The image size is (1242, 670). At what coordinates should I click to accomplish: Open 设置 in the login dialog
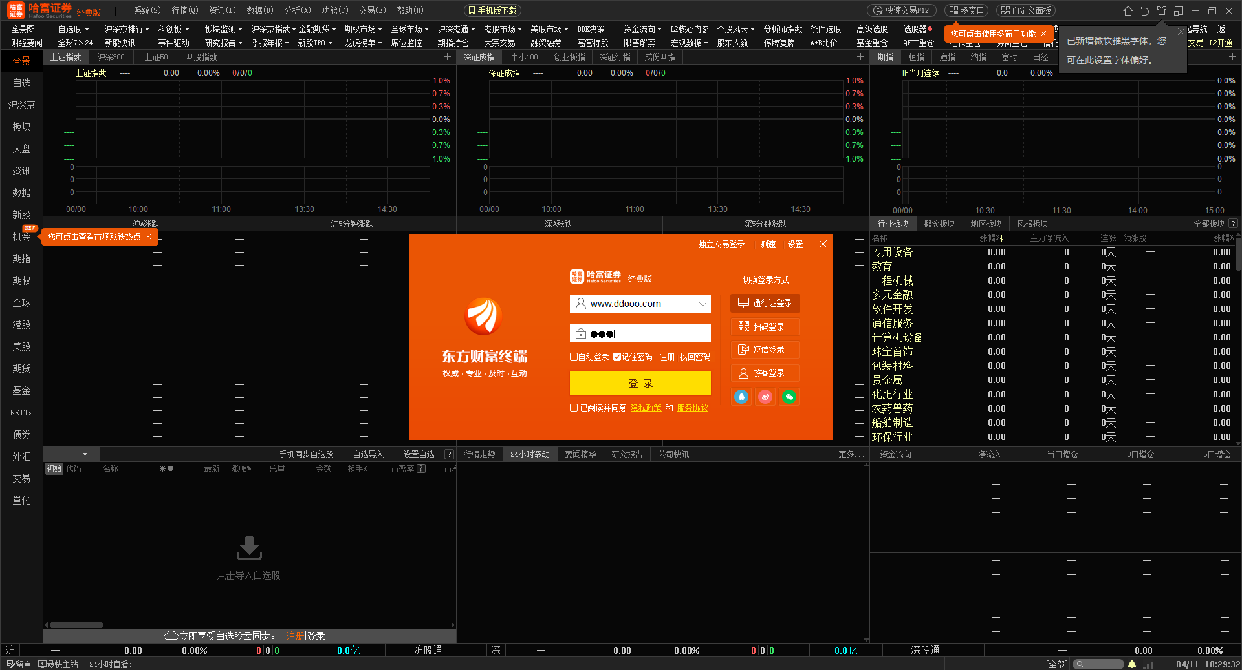tap(795, 244)
